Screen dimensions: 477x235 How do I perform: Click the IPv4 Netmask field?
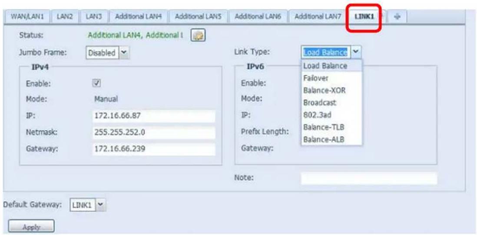[x=154, y=132]
